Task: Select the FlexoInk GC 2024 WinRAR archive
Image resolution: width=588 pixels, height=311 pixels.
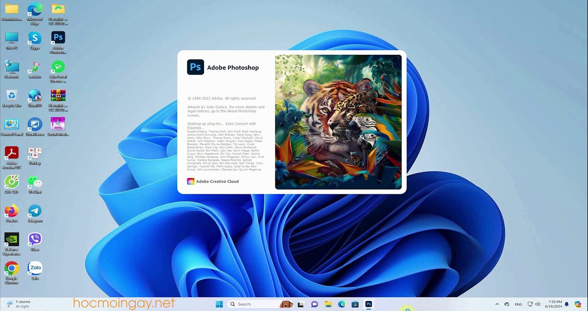Action: click(58, 100)
